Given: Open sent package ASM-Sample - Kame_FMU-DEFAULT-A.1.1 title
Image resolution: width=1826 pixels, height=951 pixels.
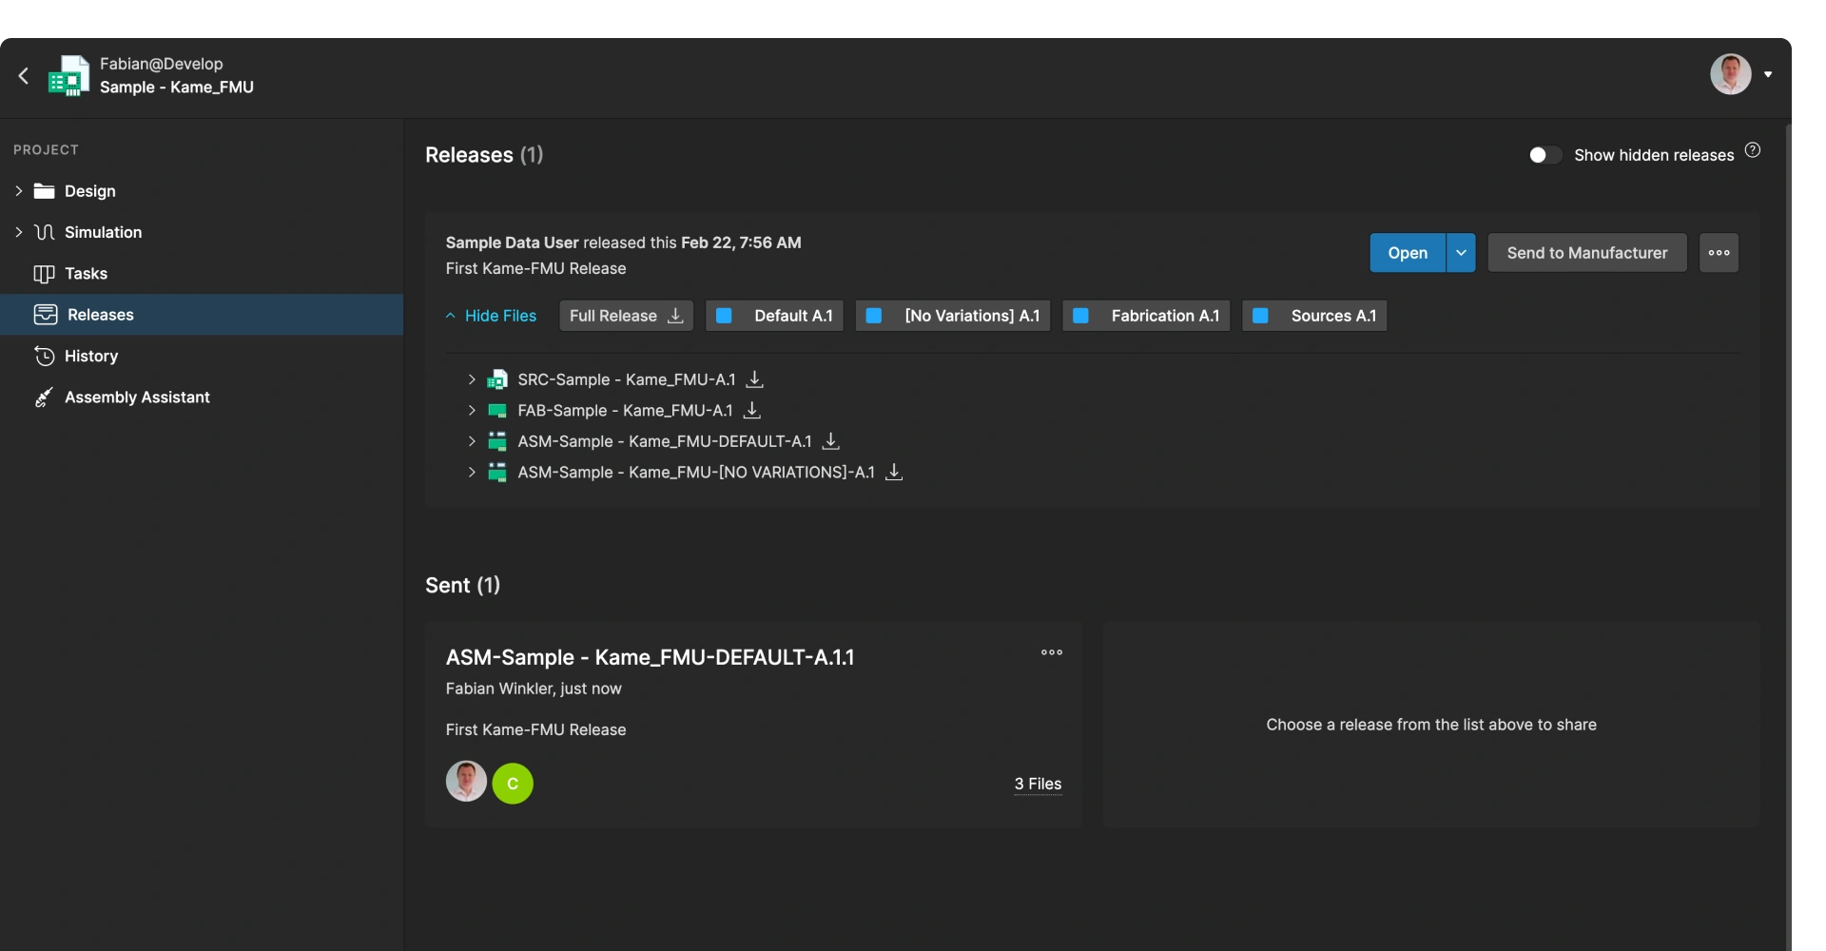Looking at the screenshot, I should coord(651,657).
